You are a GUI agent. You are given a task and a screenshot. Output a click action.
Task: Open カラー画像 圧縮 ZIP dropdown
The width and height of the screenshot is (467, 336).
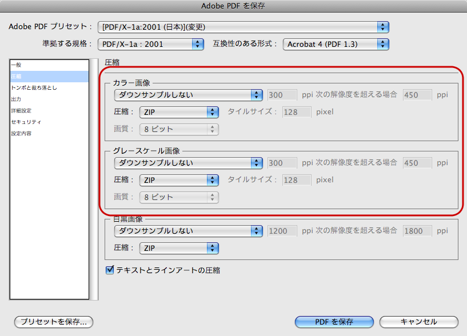[179, 113]
